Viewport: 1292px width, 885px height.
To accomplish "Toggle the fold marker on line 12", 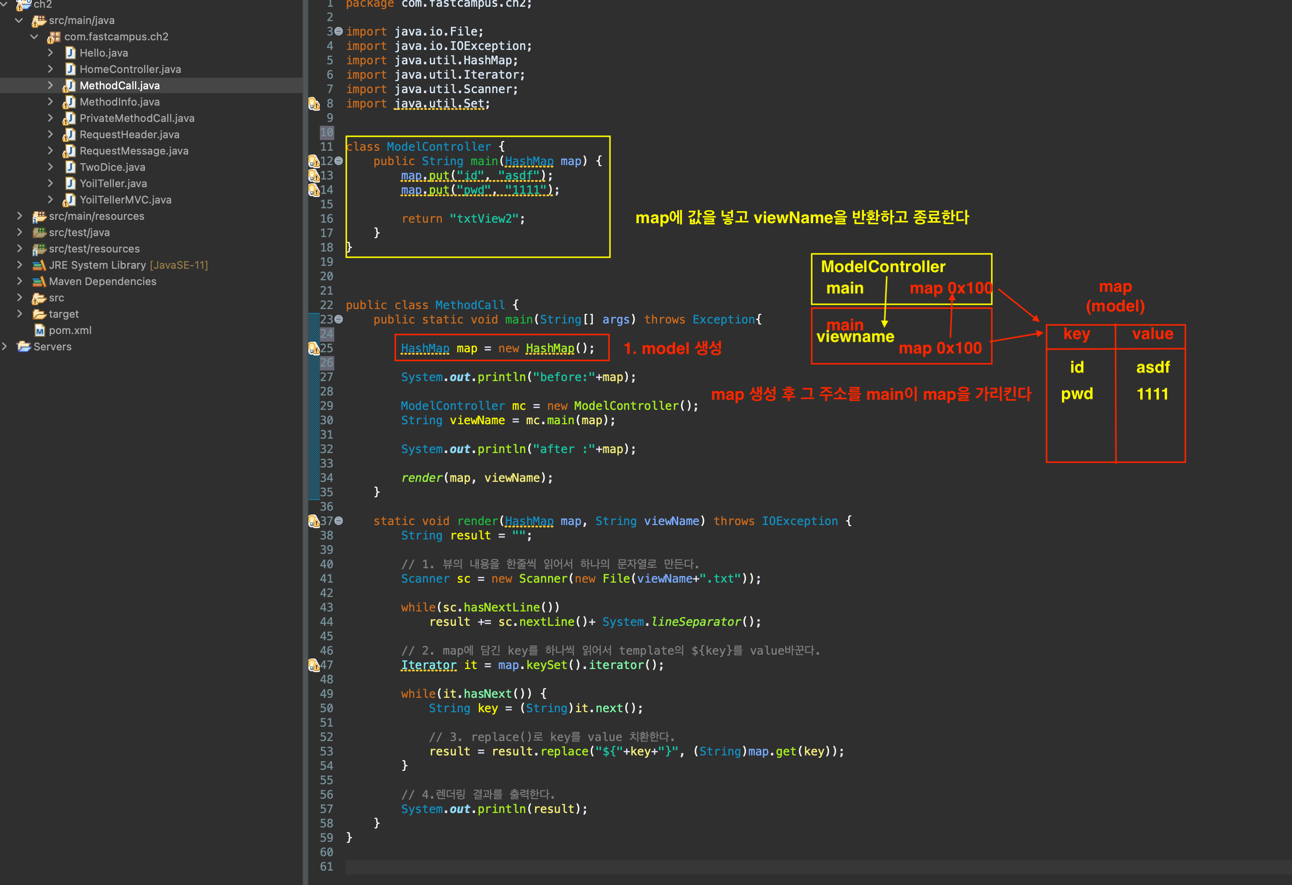I will coord(339,161).
